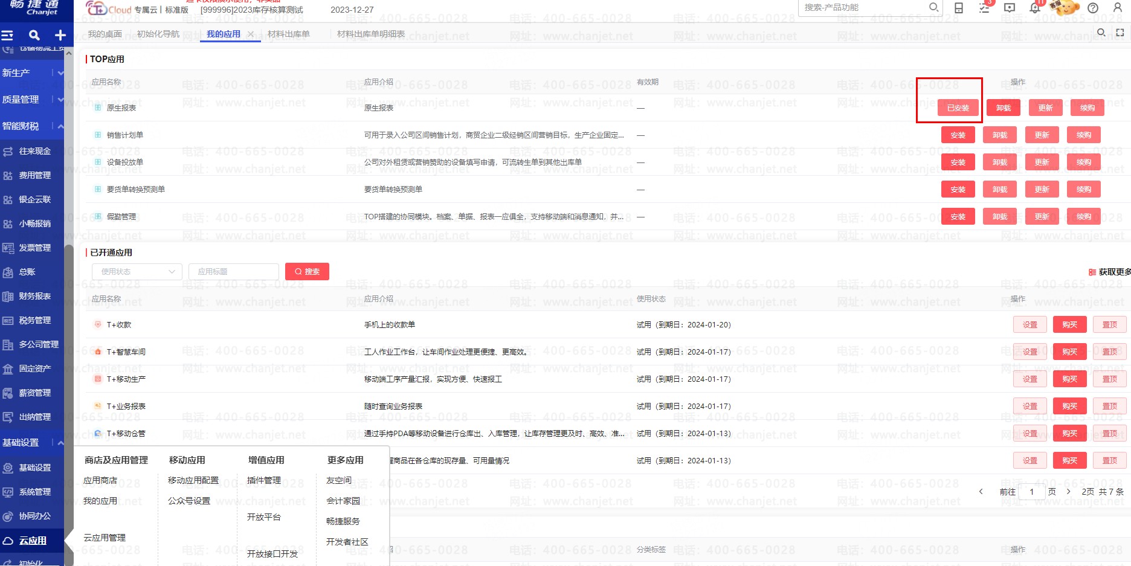Go to previous page with left chevron
This screenshot has width=1131, height=566.
point(981,492)
